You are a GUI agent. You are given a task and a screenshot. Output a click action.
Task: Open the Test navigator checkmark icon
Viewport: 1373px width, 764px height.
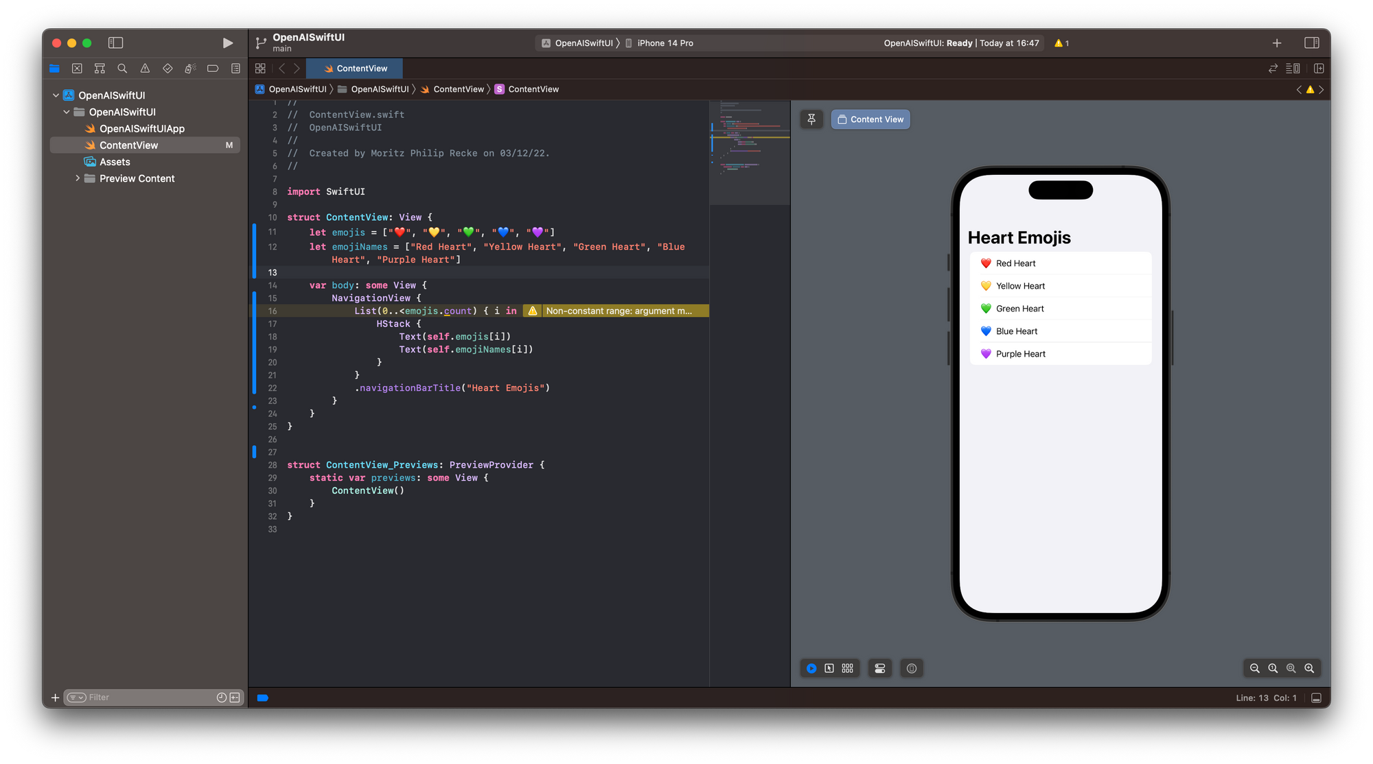(x=168, y=69)
